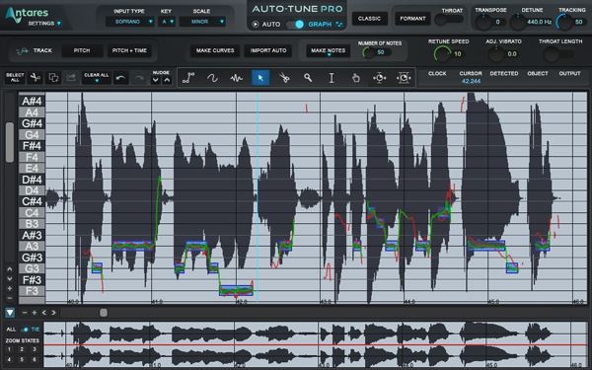Zoom in vertically with plus icon
This screenshot has height=370, width=592.
pyautogui.click(x=10, y=288)
